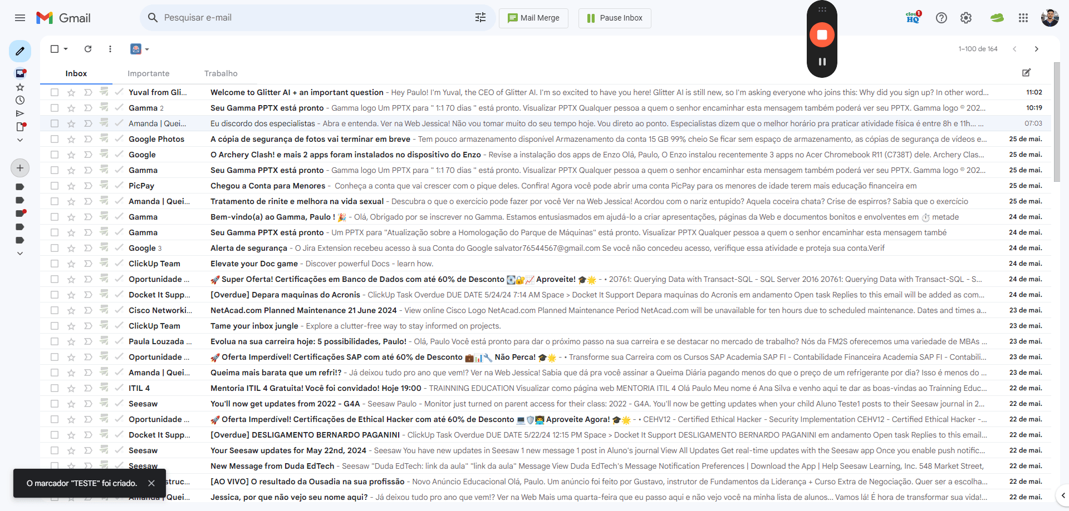1069x511 pixels.
Task: Open the Google account profile picture
Action: tap(1050, 18)
